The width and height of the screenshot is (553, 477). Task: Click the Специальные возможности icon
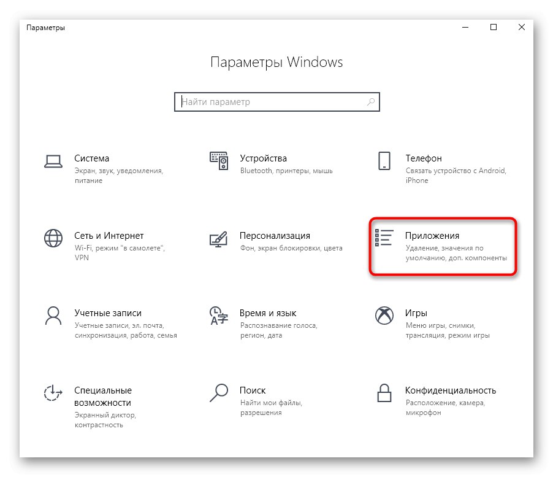coord(53,393)
